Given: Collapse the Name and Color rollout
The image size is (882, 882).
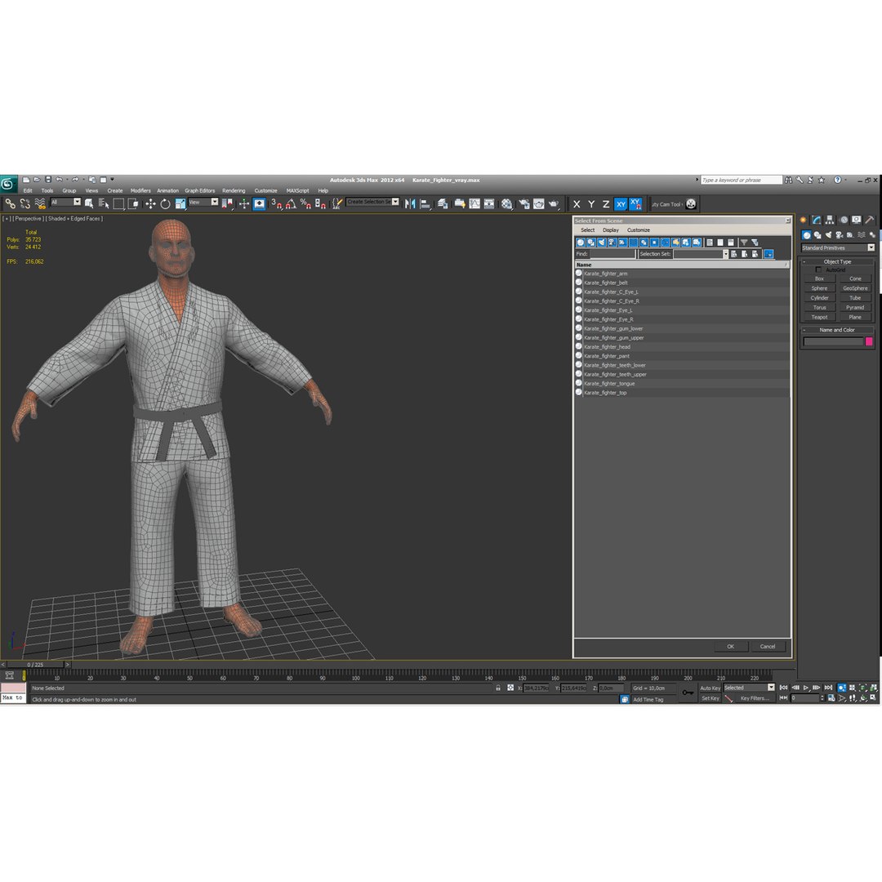Looking at the screenshot, I should [x=837, y=330].
